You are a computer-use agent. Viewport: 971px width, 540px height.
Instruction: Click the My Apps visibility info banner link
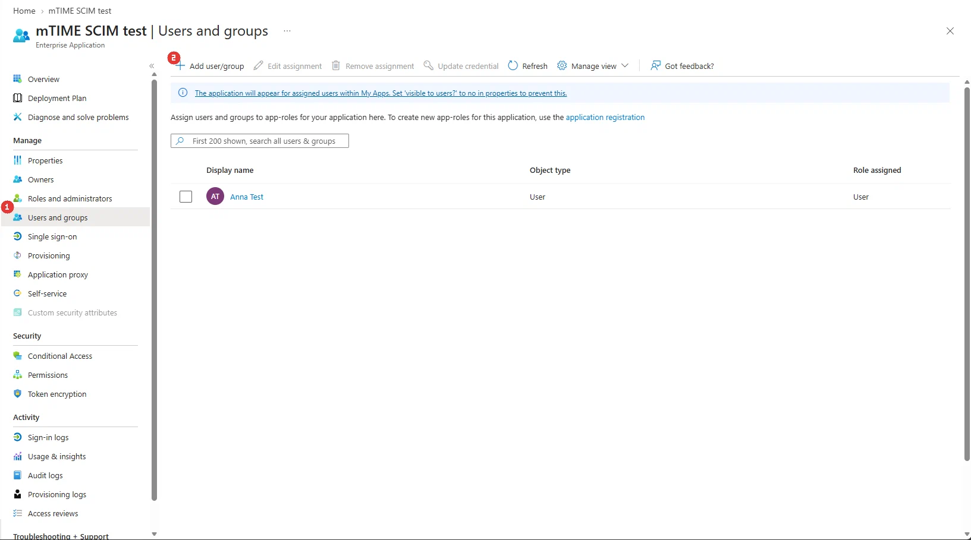coord(381,93)
